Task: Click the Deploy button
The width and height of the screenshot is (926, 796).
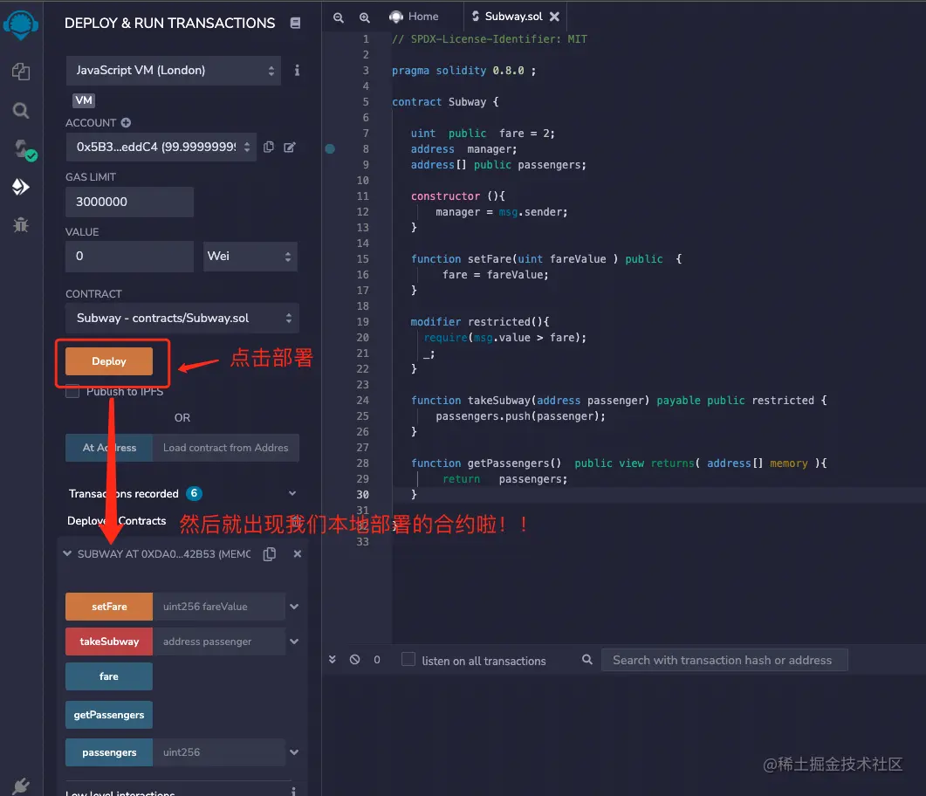Action: pos(109,361)
